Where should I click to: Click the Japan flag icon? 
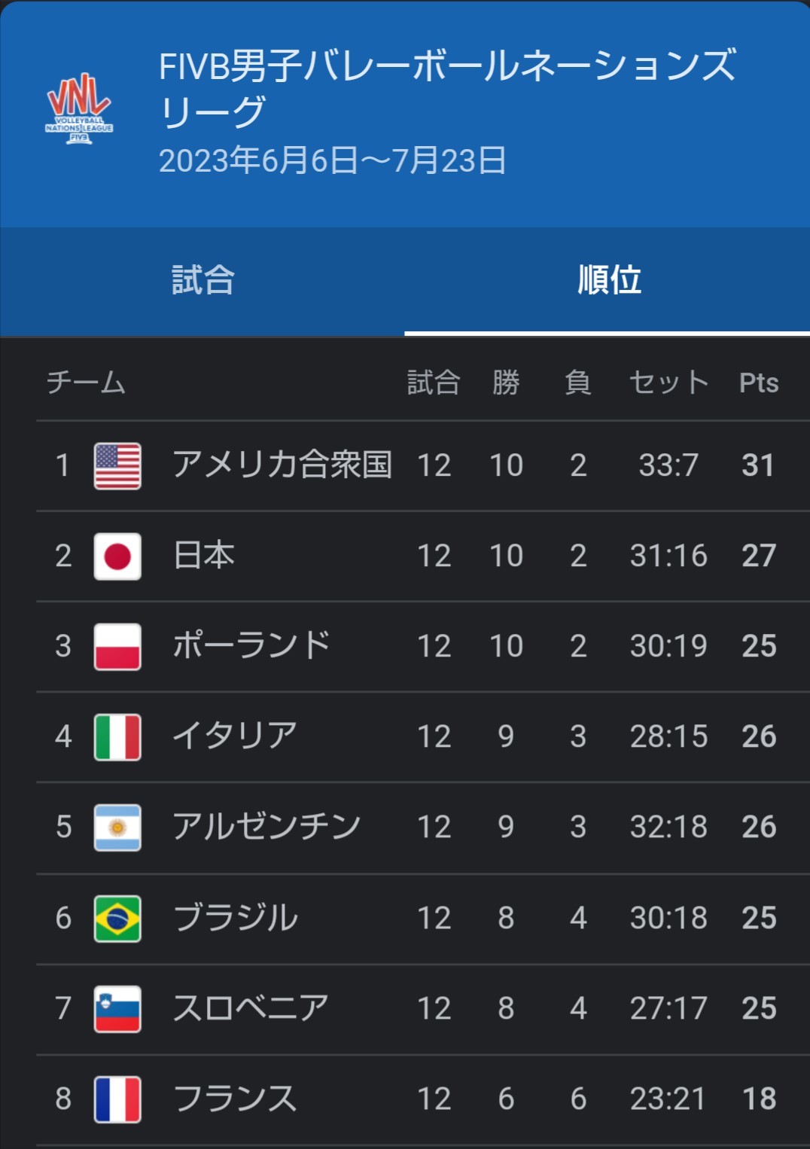(117, 556)
